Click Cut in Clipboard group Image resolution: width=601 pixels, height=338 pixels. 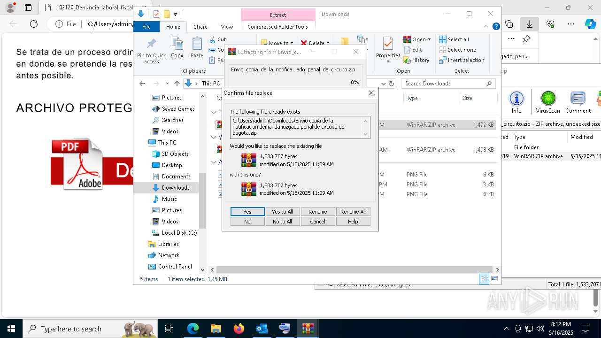217,39
